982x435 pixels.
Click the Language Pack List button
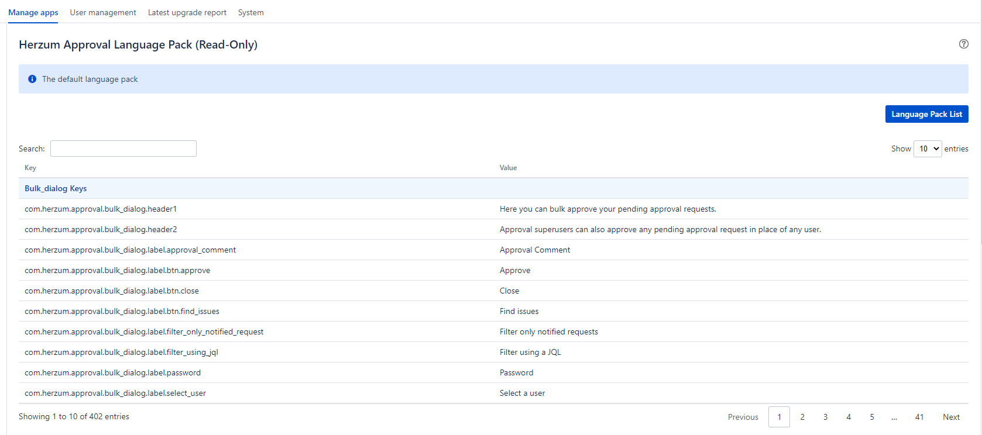926,114
